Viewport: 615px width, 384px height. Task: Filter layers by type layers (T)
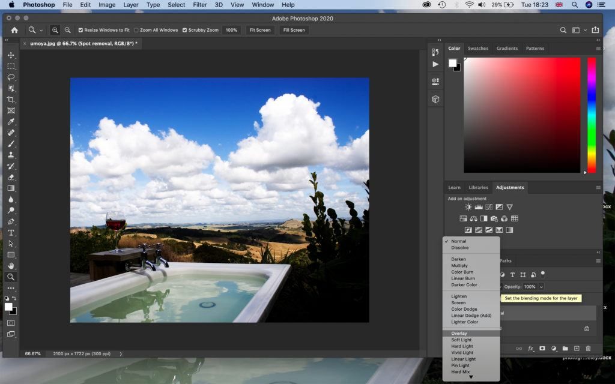click(512, 275)
